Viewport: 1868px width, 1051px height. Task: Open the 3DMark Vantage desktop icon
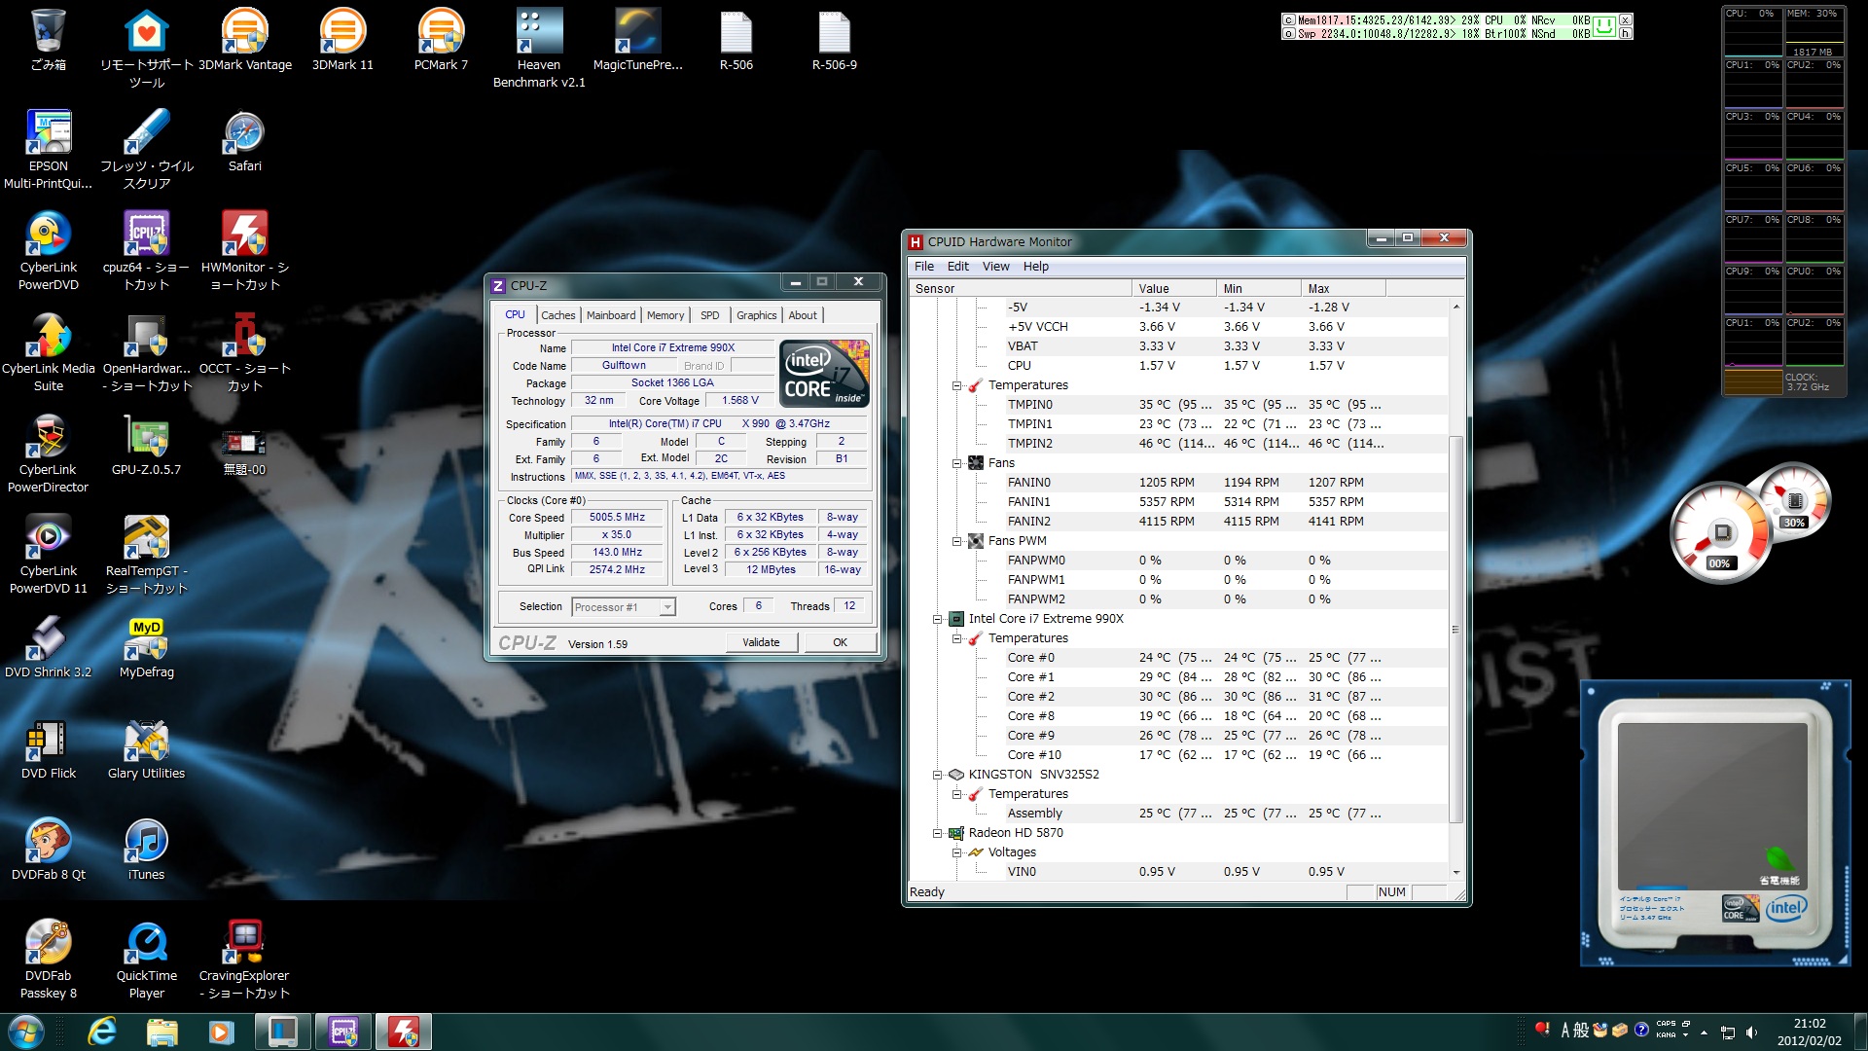244,33
